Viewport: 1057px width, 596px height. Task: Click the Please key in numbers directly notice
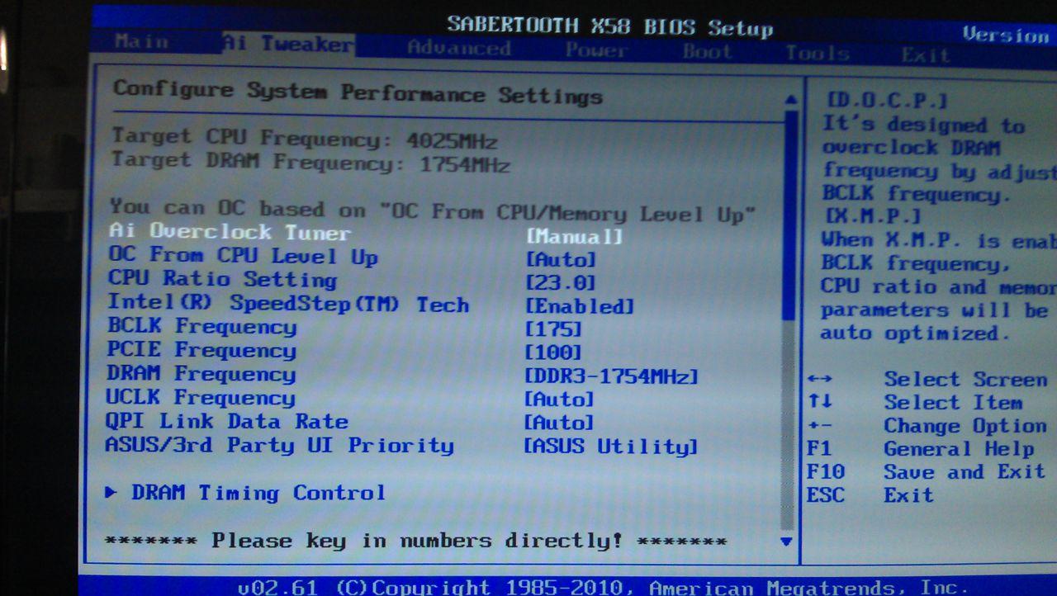tap(415, 542)
